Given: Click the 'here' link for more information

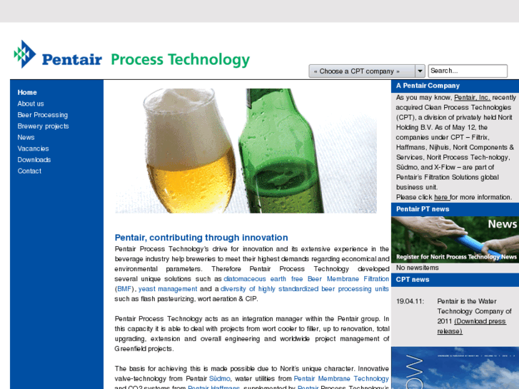Looking at the screenshot, I should tap(440, 197).
